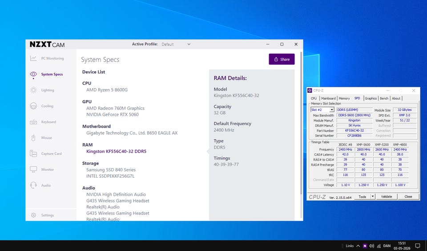Select AMD Ryzen 5 8600G entry
Screen dimensions: 427x251
(107, 89)
